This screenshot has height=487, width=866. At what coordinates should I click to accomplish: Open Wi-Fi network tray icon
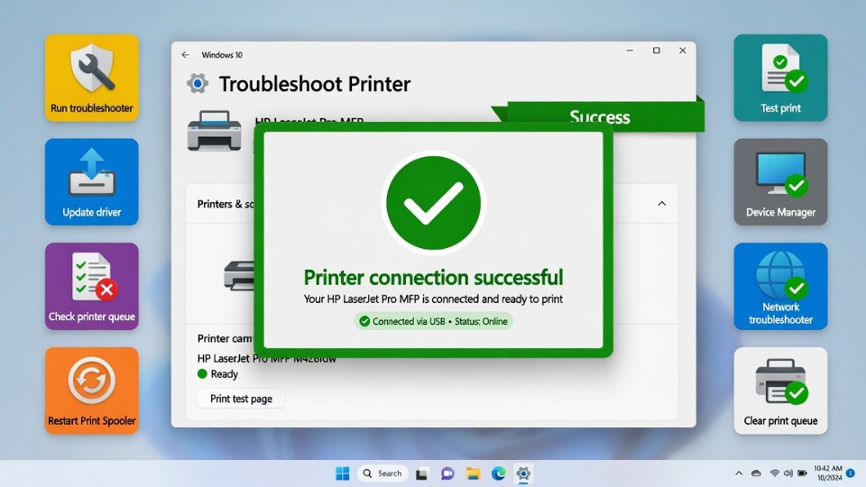(774, 473)
